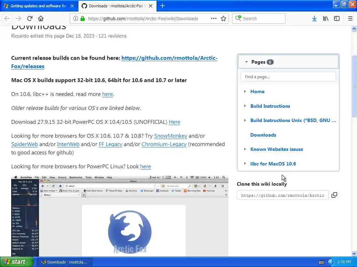
Task: Collapse the Pages section
Action: pos(246,62)
